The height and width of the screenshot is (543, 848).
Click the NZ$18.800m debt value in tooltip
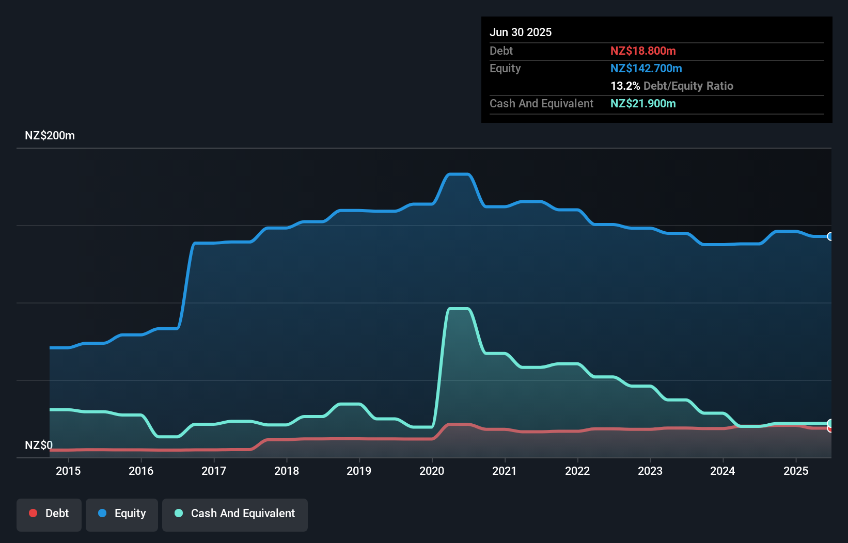pyautogui.click(x=643, y=51)
